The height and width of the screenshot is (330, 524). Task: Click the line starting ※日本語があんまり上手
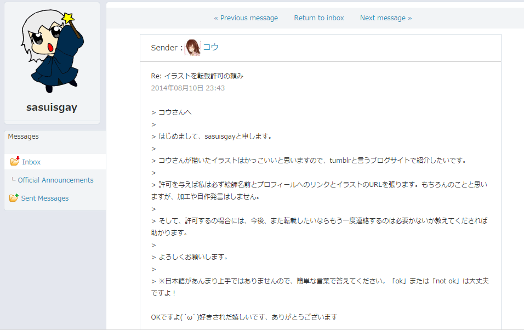coord(320,287)
